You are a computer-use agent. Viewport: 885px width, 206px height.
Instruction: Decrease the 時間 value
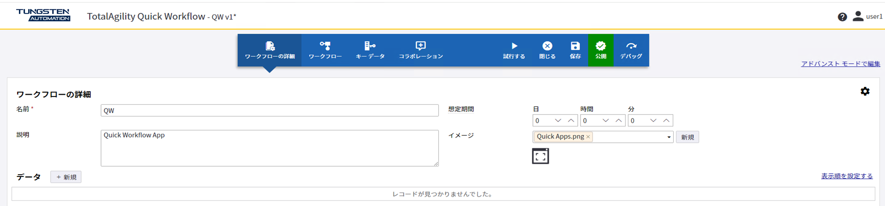606,121
